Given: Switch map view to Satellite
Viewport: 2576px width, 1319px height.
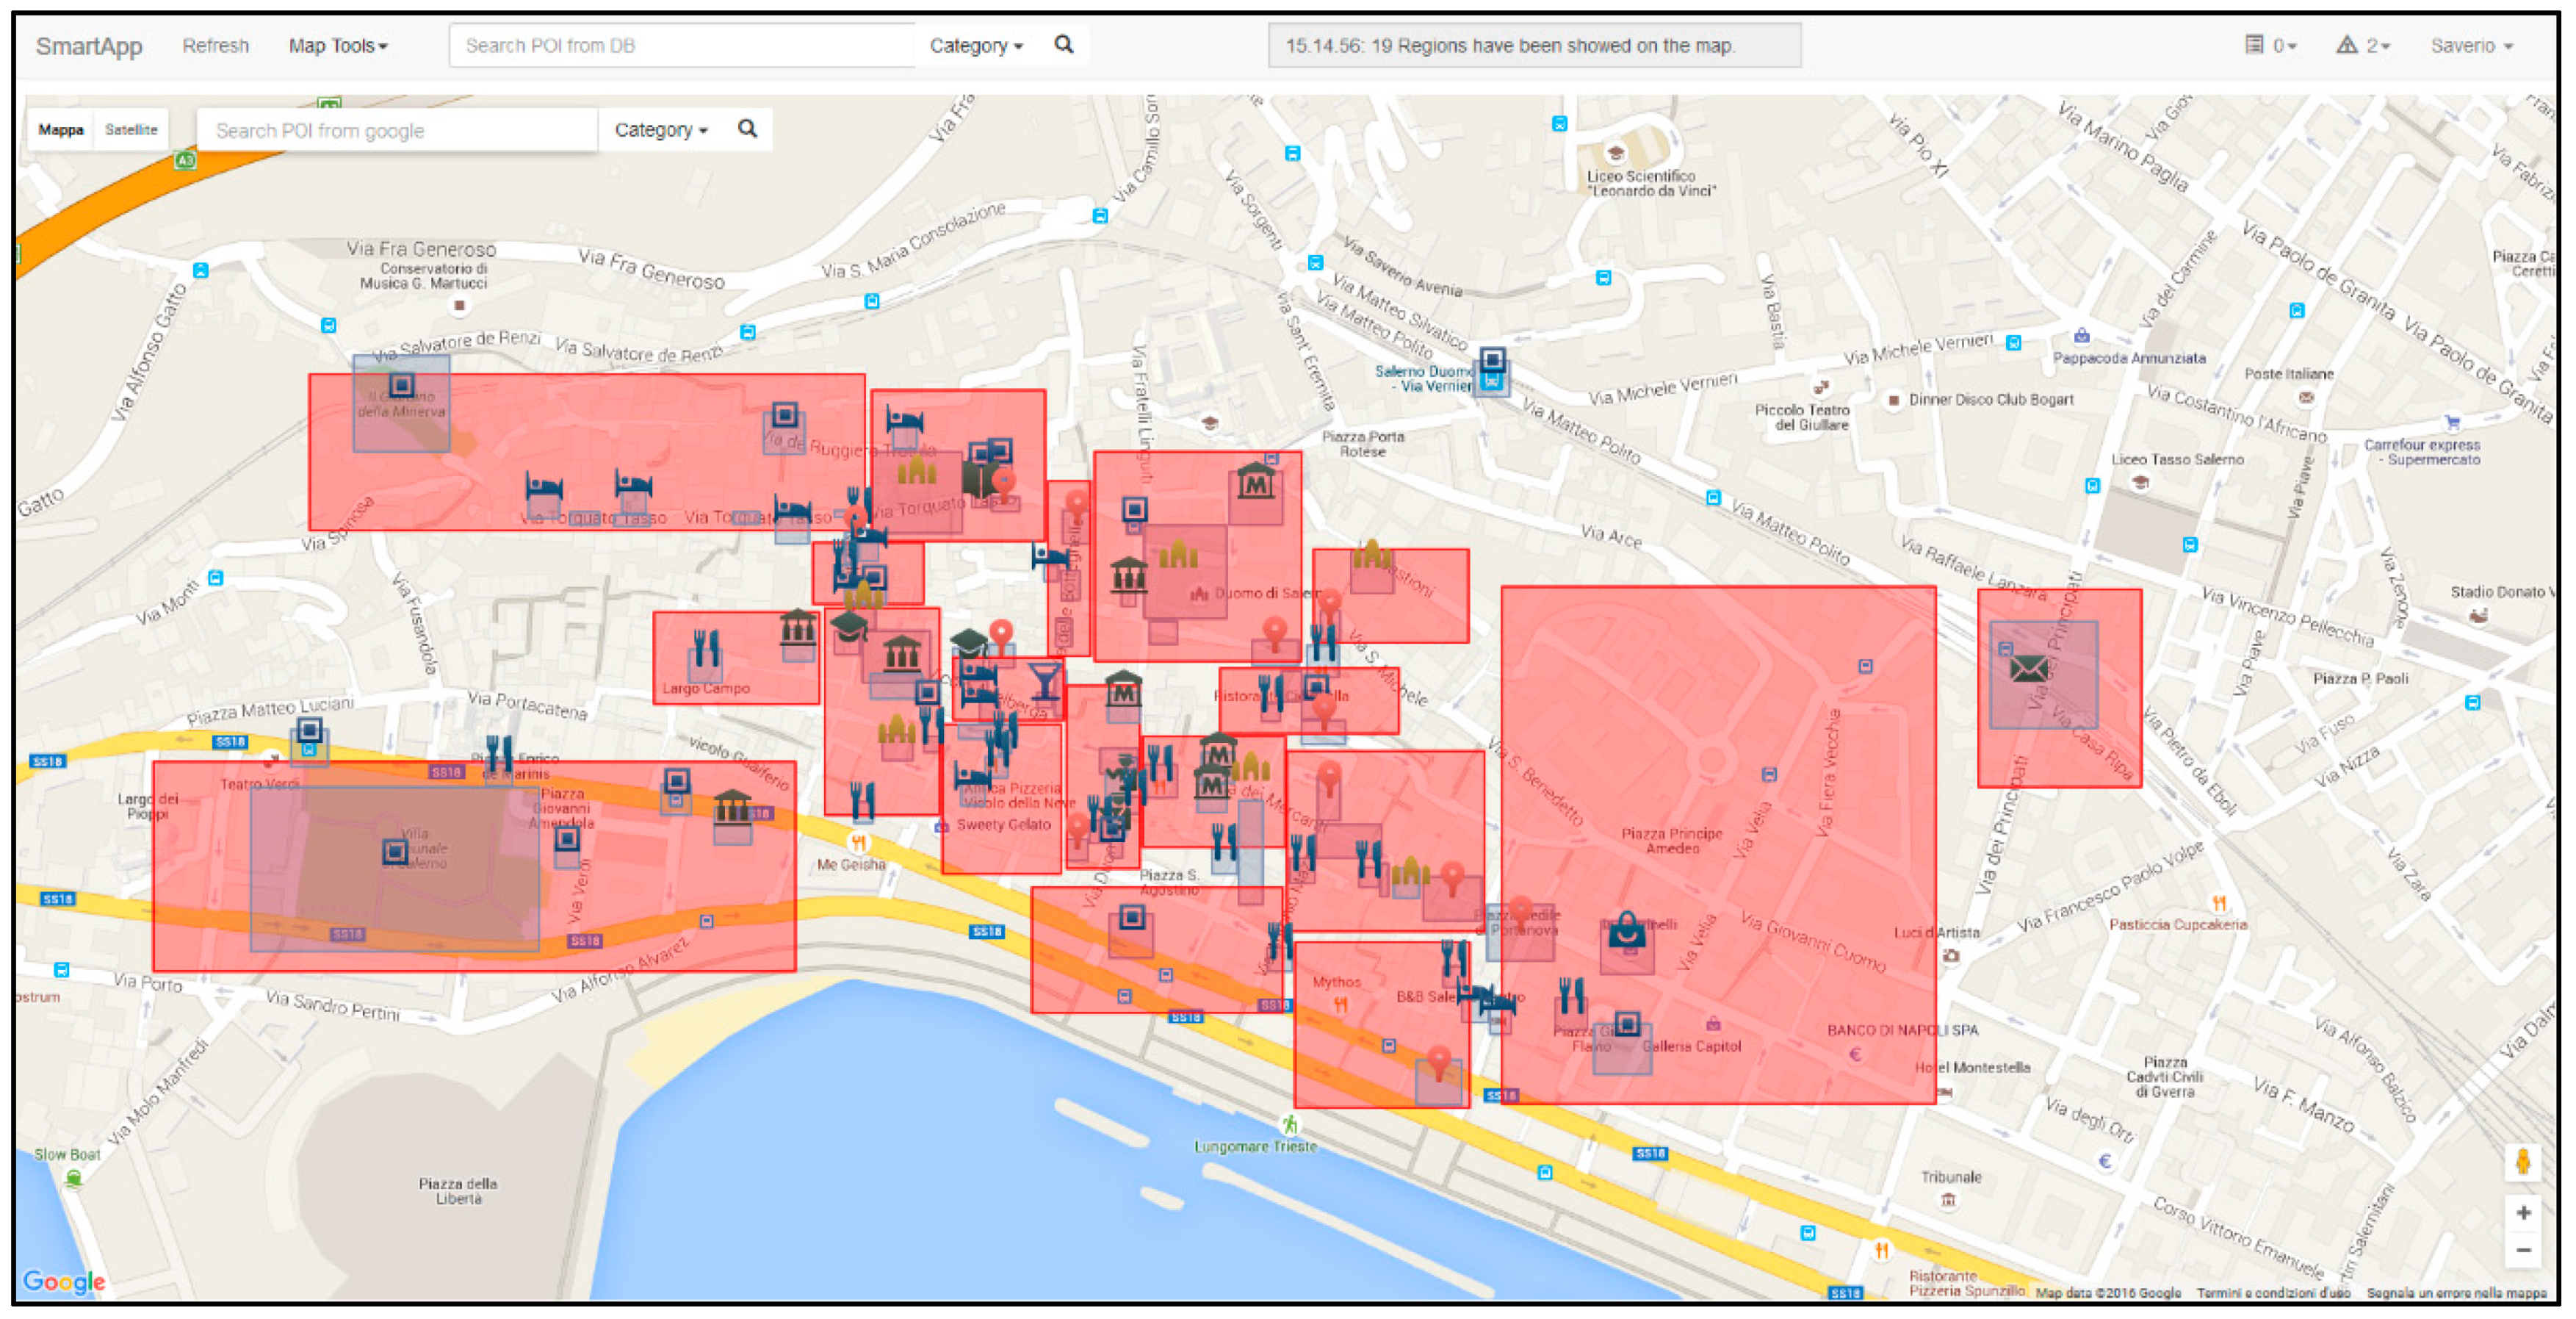Looking at the screenshot, I should [131, 130].
